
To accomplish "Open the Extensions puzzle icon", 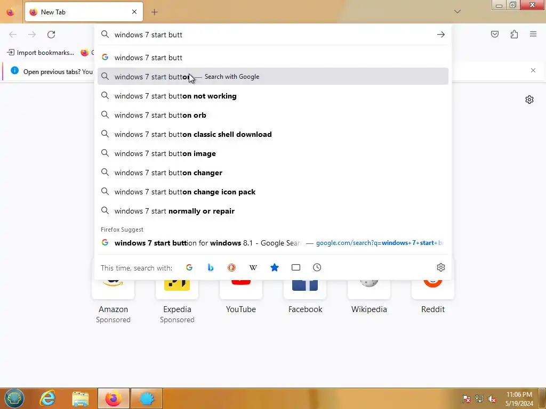I will pos(514,34).
